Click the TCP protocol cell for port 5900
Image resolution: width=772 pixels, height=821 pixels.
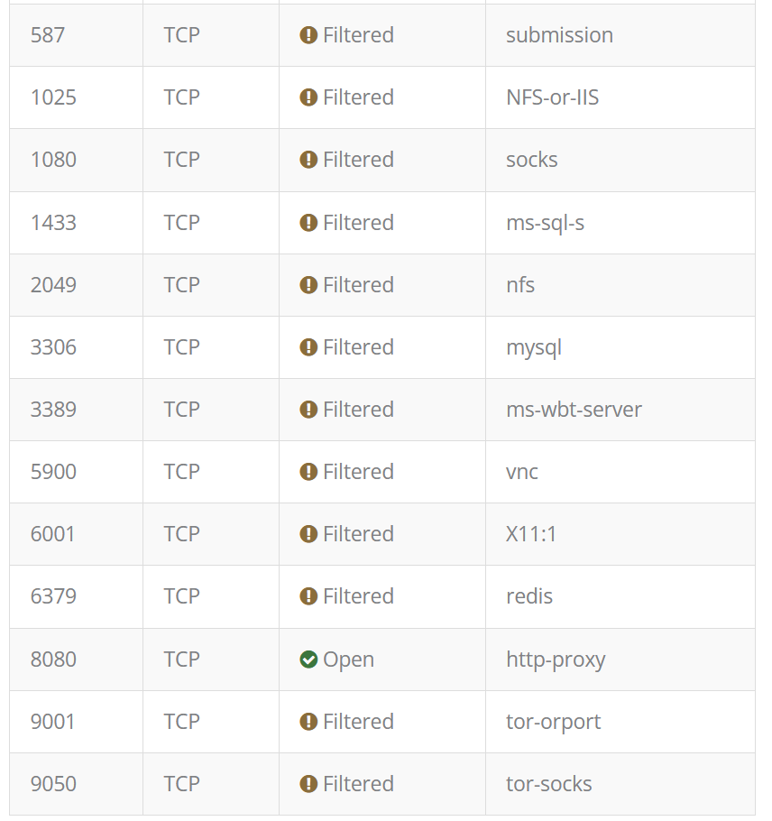(x=181, y=472)
